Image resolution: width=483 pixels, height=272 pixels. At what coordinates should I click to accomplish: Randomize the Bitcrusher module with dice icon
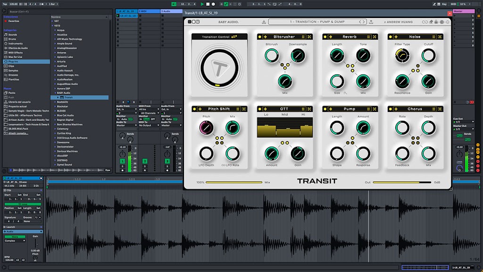click(x=309, y=37)
